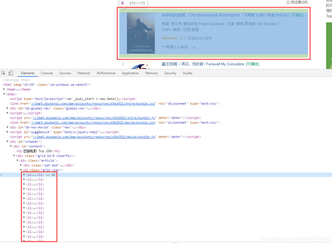The width and height of the screenshot is (332, 244).
Task: Switch to the Network tab
Action: click(x=84, y=73)
